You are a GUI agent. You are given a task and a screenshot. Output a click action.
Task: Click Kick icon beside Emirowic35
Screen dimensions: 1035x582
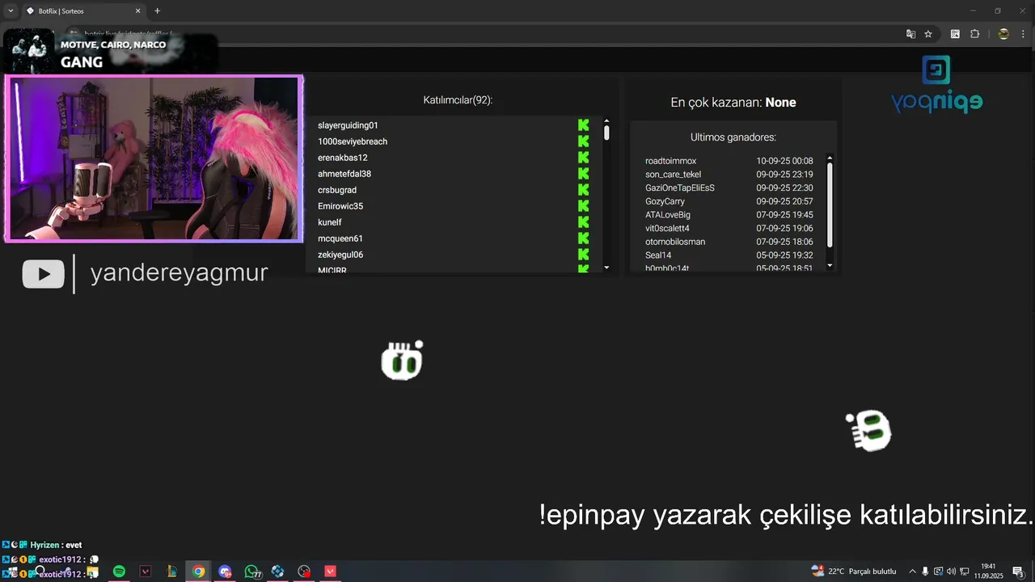point(583,206)
